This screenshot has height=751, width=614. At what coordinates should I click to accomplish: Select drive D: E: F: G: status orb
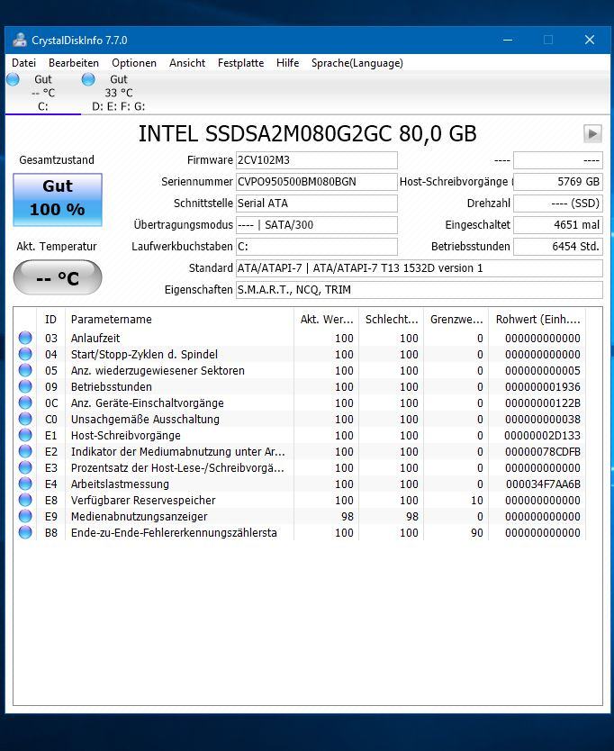click(x=88, y=79)
